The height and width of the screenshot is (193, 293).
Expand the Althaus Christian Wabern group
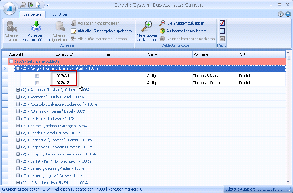point(18,90)
